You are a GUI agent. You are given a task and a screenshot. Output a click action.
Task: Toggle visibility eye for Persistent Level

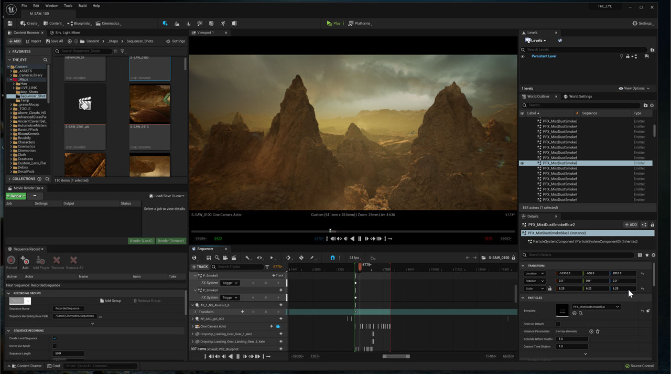[522, 56]
